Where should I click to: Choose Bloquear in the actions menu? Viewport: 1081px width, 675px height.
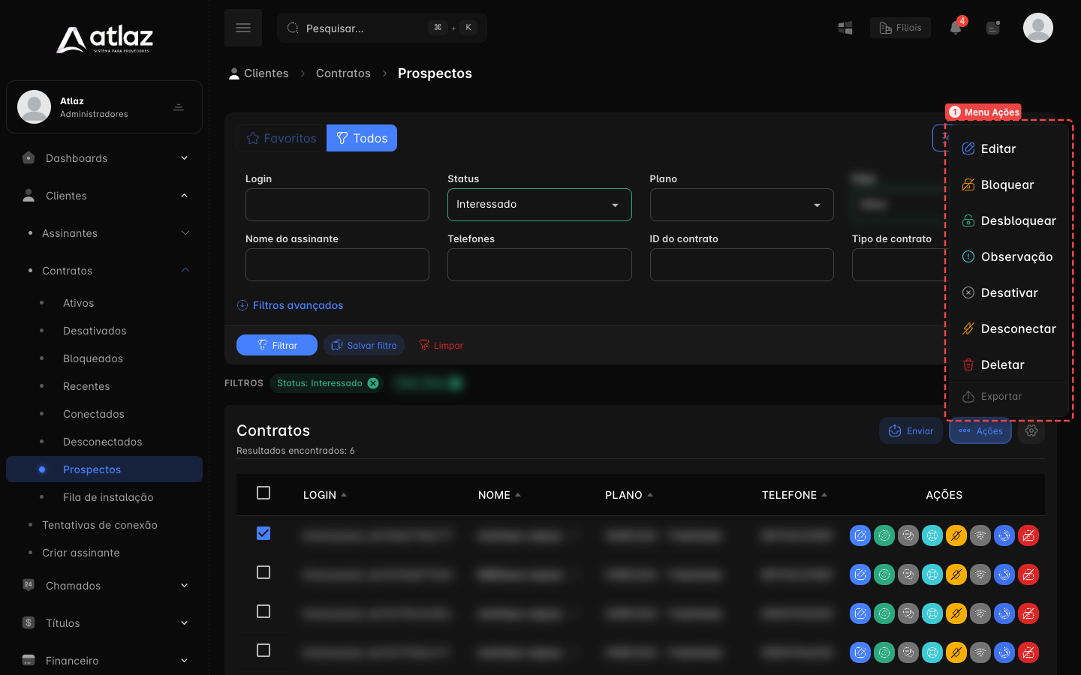1009,184
